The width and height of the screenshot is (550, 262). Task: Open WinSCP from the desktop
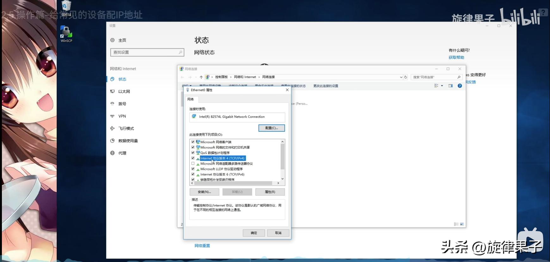coord(66,34)
